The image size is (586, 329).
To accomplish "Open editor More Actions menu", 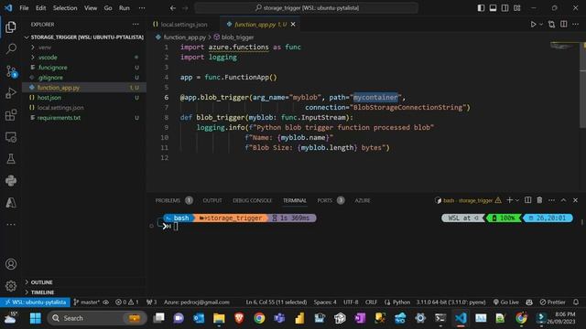I will pyautogui.click(x=576, y=25).
